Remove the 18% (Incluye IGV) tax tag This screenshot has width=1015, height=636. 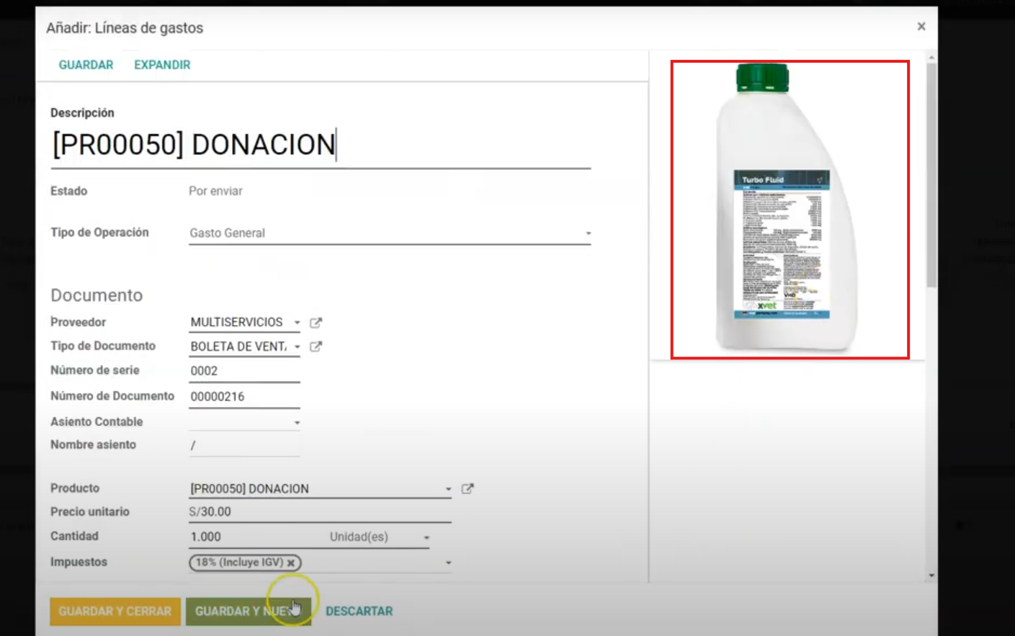click(290, 563)
